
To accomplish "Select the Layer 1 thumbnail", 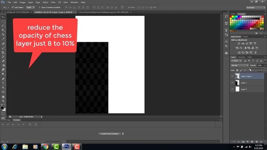I will click(x=237, y=82).
